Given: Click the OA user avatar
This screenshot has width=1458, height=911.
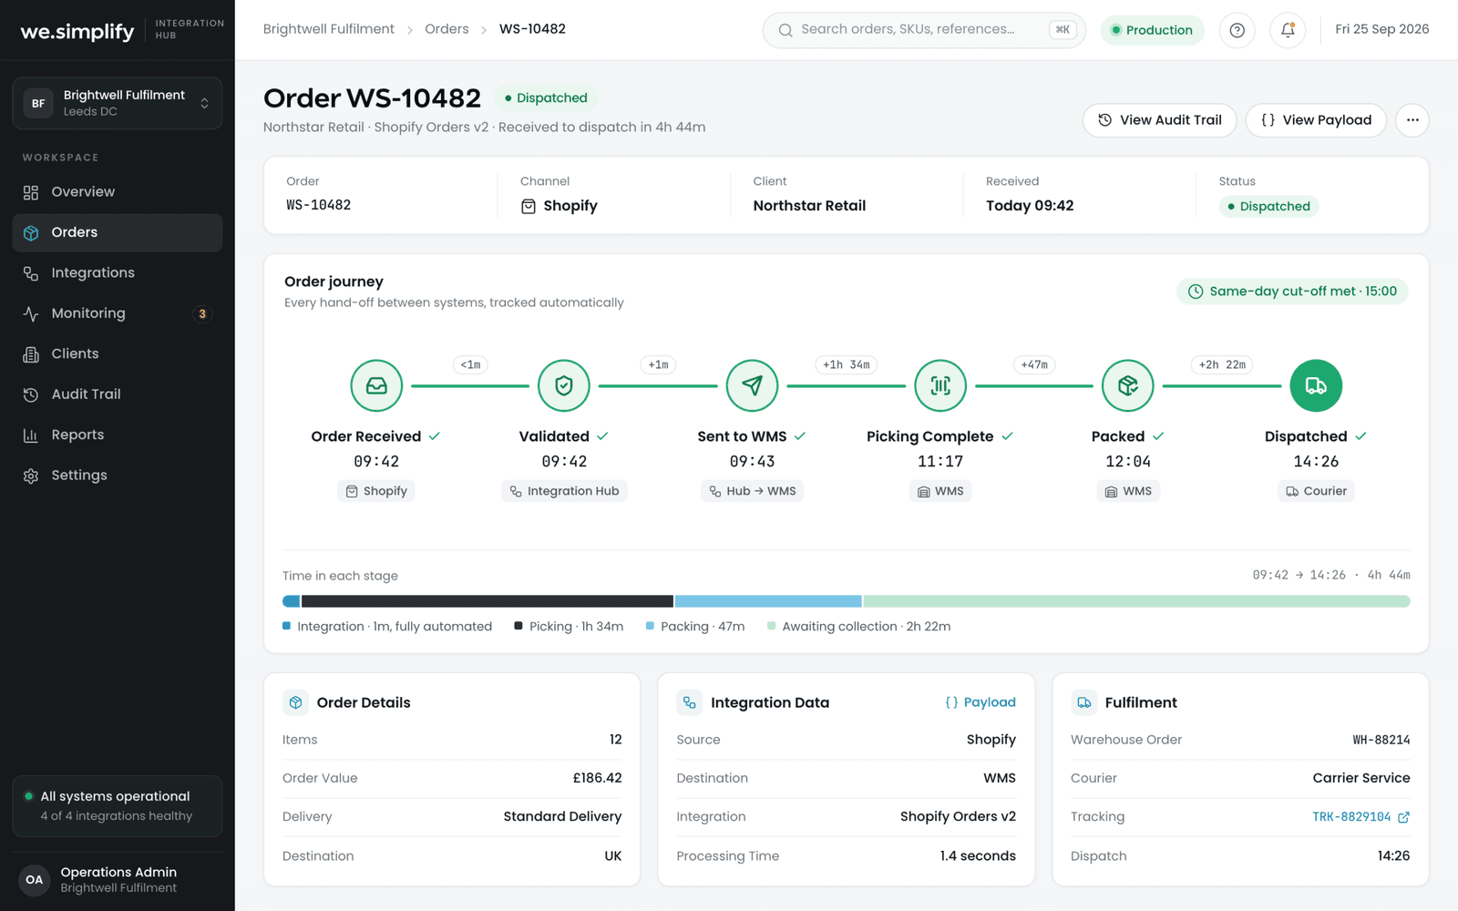Looking at the screenshot, I should (35, 880).
